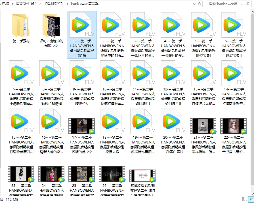Switch to details list view
This screenshot has height=203, width=254.
[245, 200]
